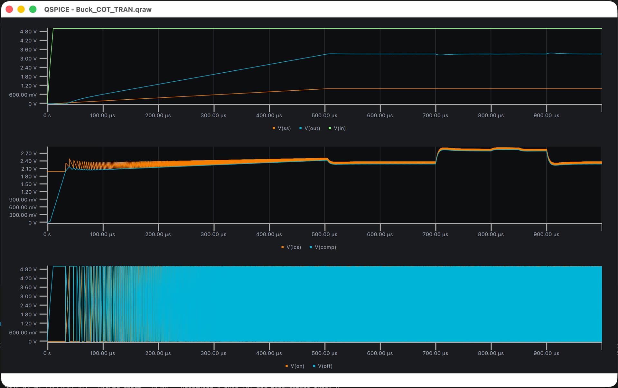The height and width of the screenshot is (388, 618).
Task: Close the QSPICE waveform window
Action: [x=9, y=9]
